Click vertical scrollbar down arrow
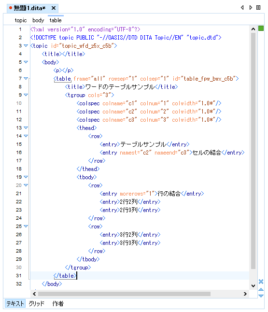The width and height of the screenshot is (268, 312). coord(253,286)
